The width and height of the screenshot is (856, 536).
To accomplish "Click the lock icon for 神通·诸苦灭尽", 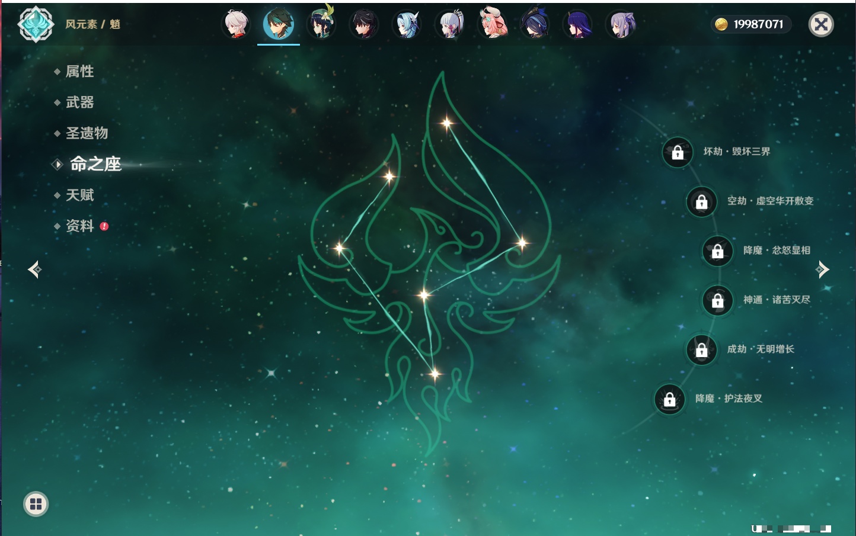I will coord(717,300).
